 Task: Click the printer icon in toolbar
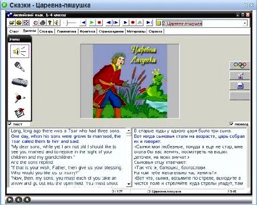coord(42,23)
